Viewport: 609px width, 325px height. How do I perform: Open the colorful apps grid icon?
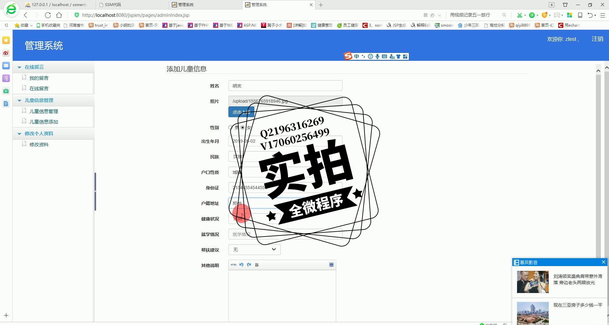tap(569, 15)
